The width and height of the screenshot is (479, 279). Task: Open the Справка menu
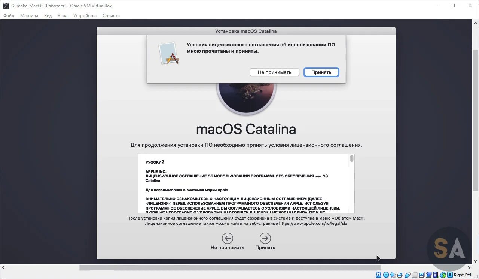tap(111, 16)
